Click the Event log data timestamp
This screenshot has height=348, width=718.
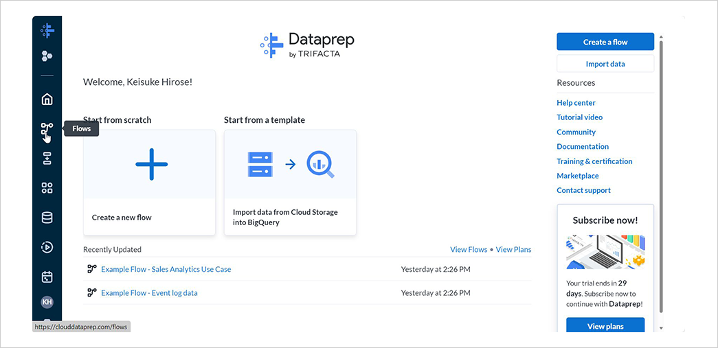pos(436,293)
